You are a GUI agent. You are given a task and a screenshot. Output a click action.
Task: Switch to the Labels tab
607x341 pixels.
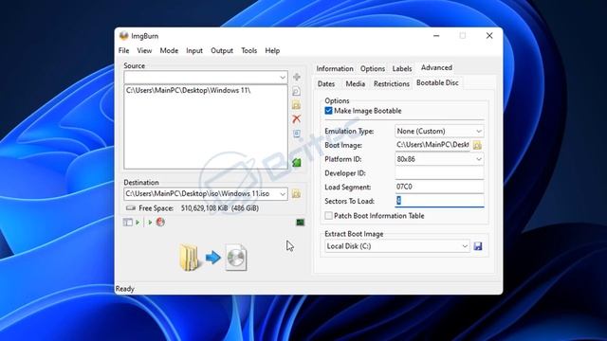pyautogui.click(x=402, y=69)
